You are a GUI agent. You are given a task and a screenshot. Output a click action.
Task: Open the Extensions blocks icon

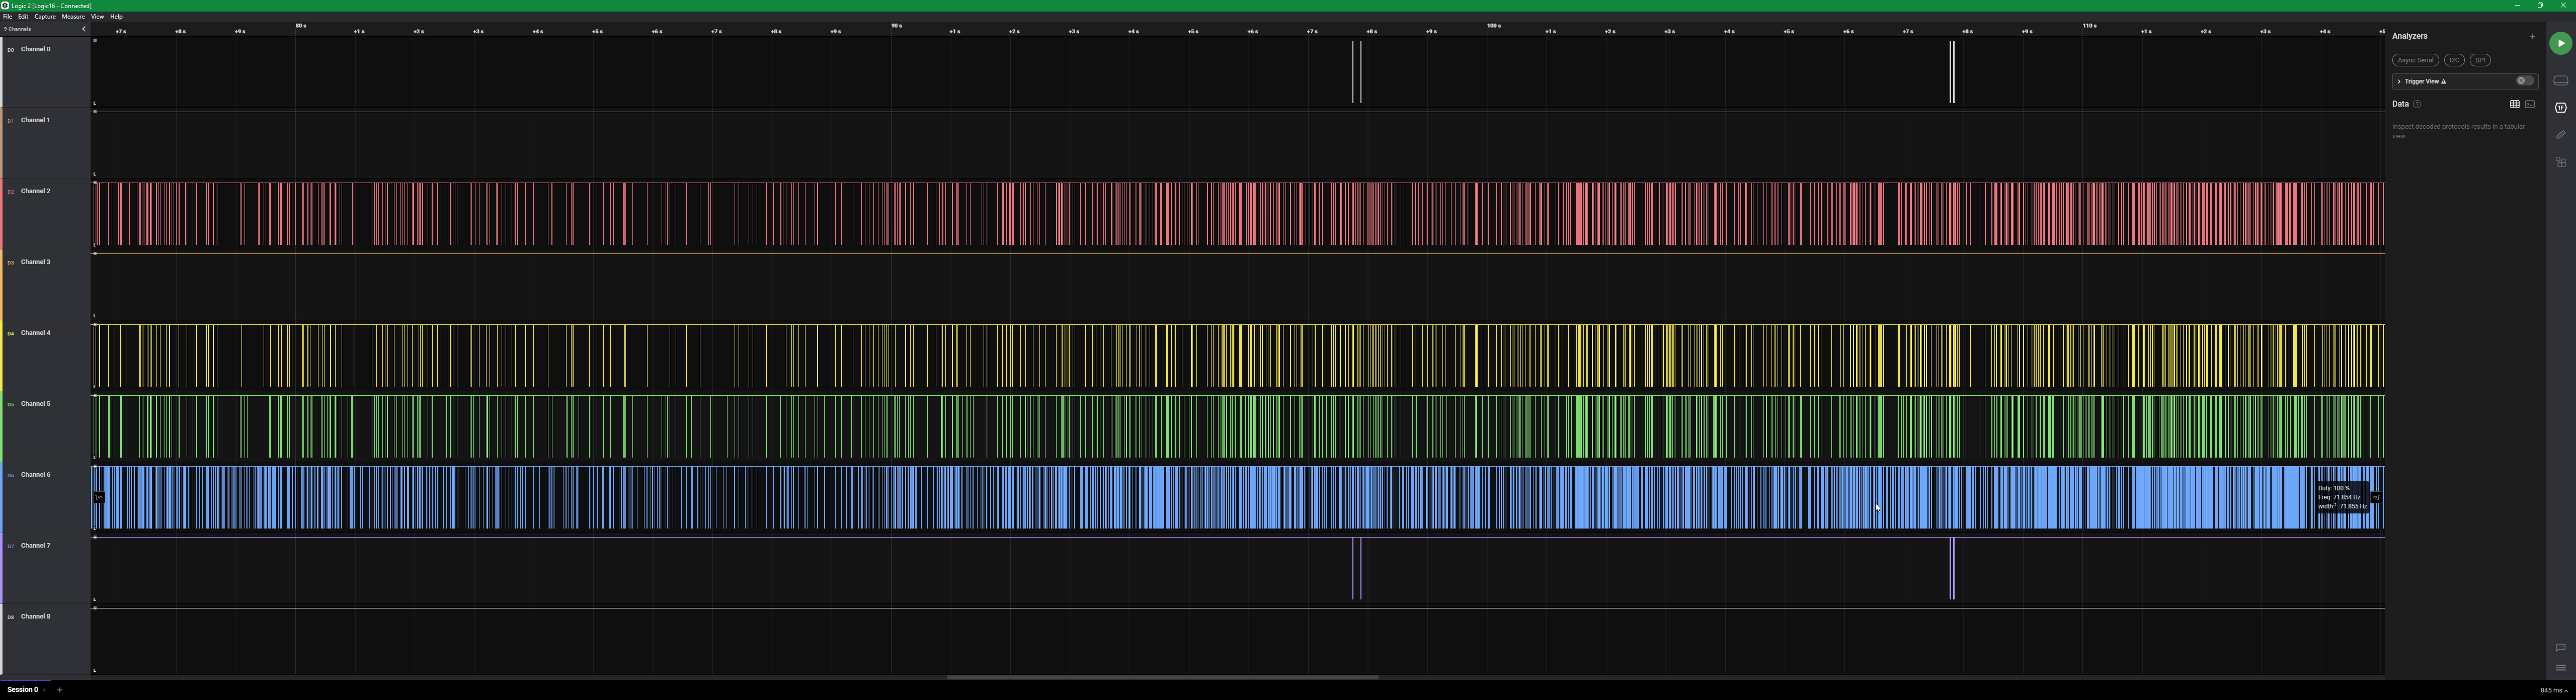pos(2560,162)
